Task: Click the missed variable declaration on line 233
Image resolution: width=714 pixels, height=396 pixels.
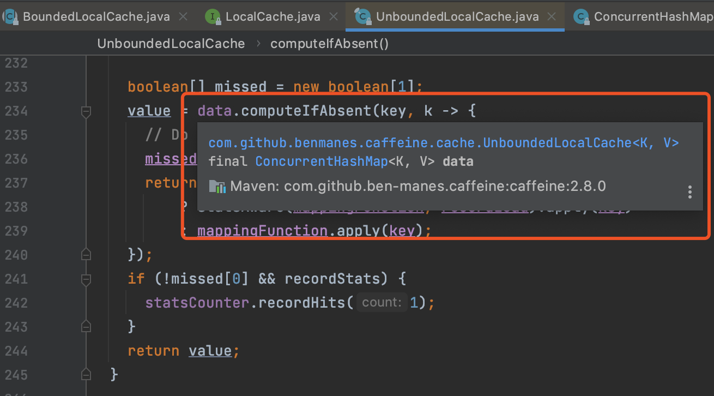Action: 240,87
